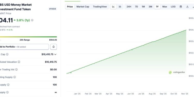Open info icon beside Market Cap label
This screenshot has width=194, height=97.
[x=7, y=54]
